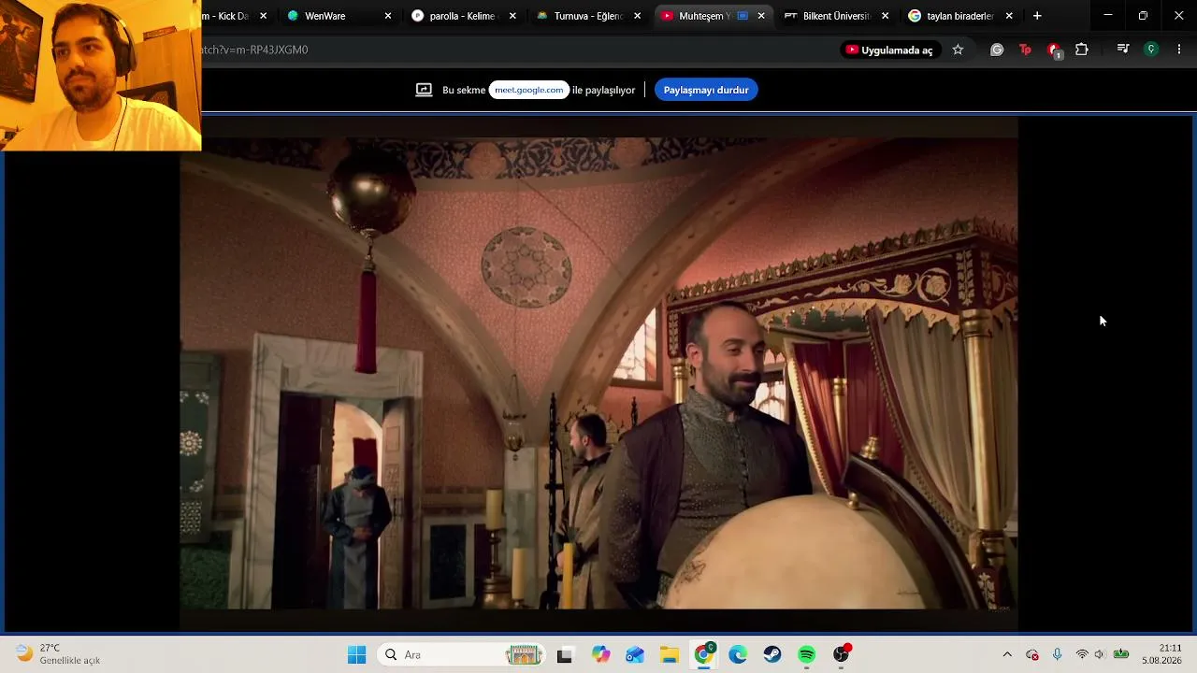Open Spotify from the taskbar
This screenshot has width=1197, height=673.
point(807,655)
